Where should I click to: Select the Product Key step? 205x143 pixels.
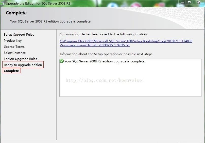13,41
